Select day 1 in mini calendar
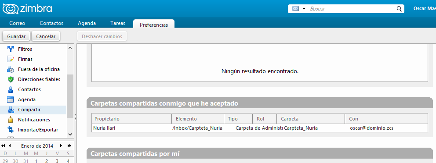436x163 pixels. click(36, 161)
